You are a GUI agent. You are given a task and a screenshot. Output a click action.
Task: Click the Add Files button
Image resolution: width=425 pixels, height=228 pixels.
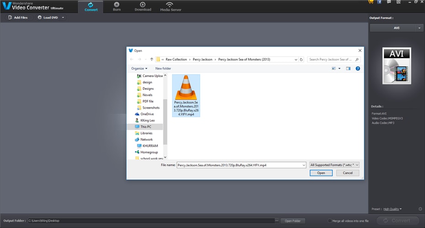point(18,17)
